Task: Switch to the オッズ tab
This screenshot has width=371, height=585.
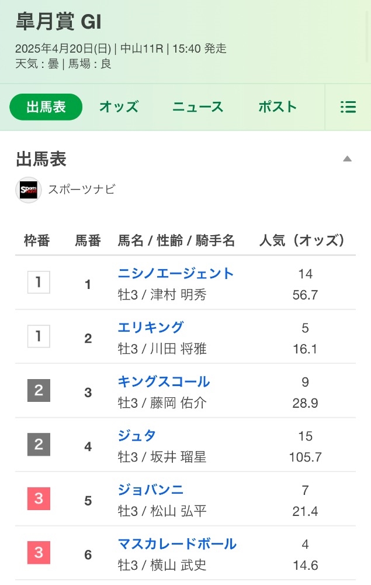Action: pyautogui.click(x=119, y=107)
